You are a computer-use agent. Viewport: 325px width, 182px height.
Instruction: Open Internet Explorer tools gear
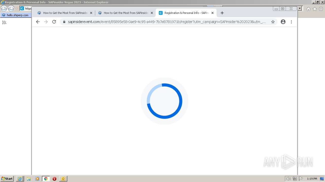(x=321, y=9)
